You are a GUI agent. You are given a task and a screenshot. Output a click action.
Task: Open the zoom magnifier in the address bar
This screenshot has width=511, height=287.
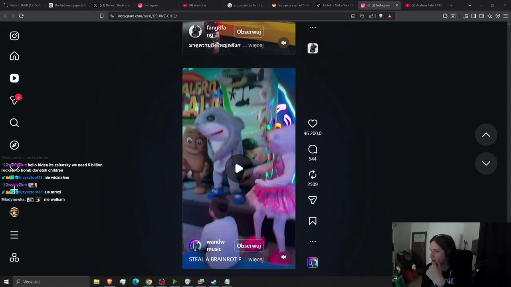[x=362, y=16]
